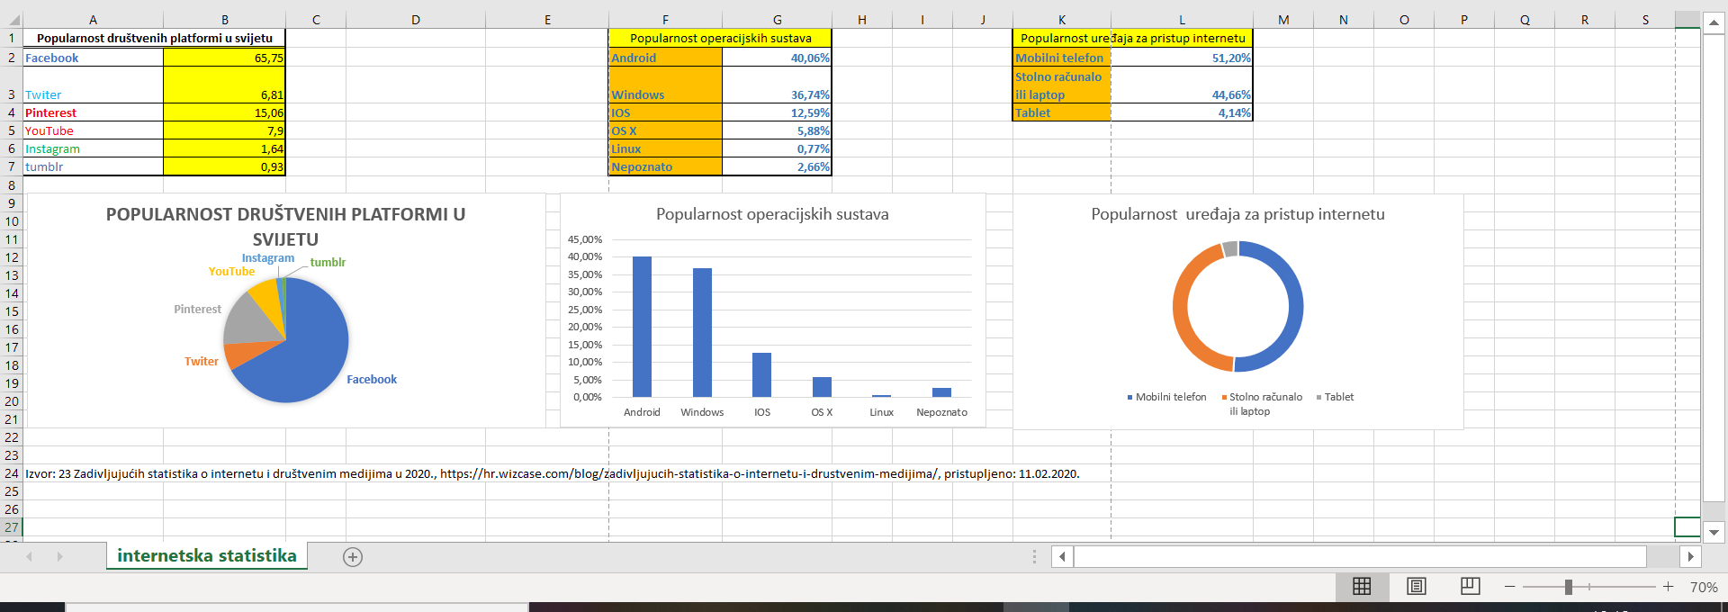Switch to Normal view in status bar
This screenshot has width=1728, height=612.
tap(1362, 587)
